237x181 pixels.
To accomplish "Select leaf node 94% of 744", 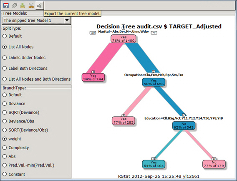I will 93,77.
